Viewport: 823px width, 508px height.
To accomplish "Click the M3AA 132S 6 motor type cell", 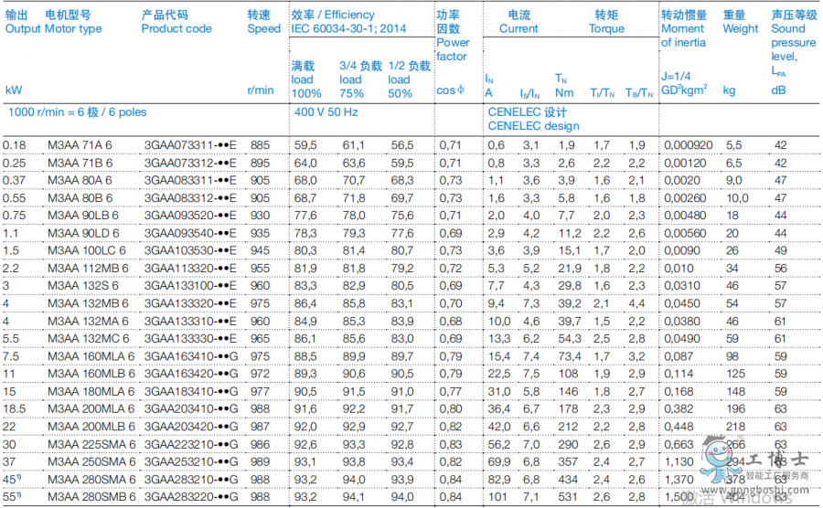I will [x=83, y=286].
